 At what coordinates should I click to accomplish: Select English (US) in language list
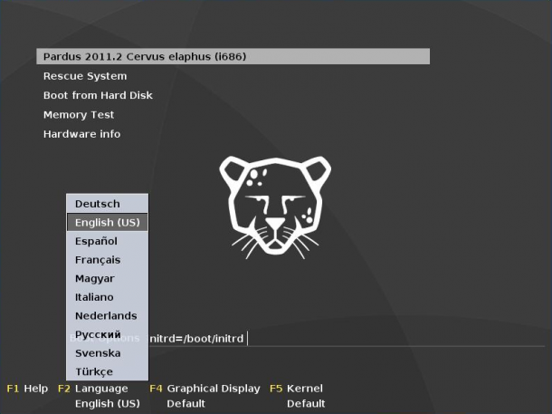click(107, 222)
